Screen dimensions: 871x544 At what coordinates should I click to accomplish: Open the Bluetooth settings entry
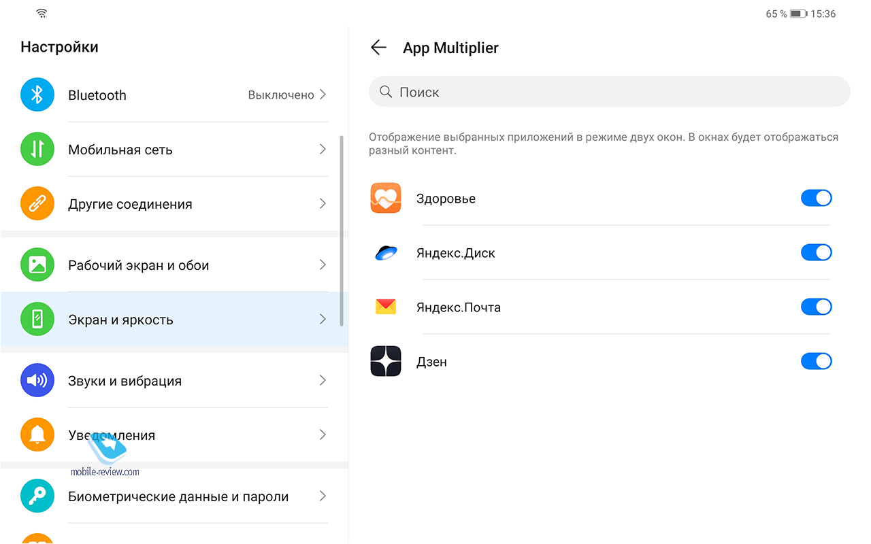point(174,95)
